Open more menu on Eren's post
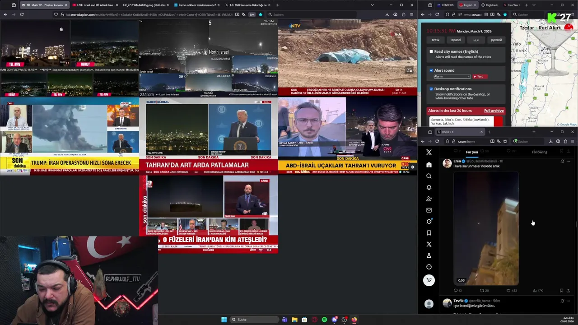578x325 pixels. click(x=568, y=161)
